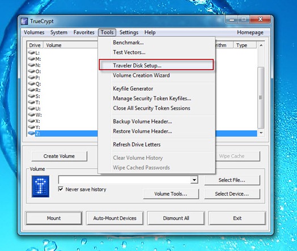The image size is (297, 251).
Task: Select drive L: icon in list
Action: point(31,52)
